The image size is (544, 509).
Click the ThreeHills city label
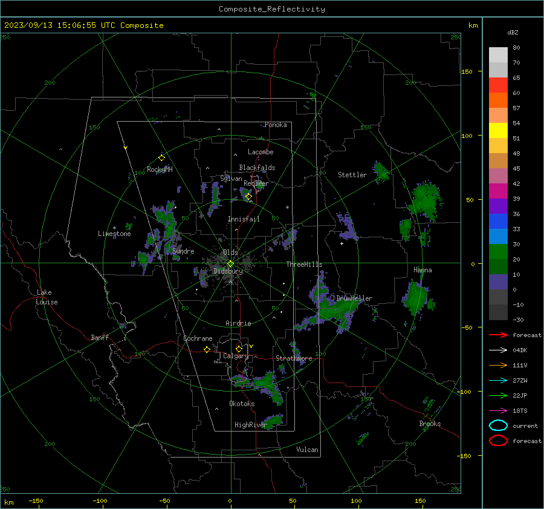coord(304,264)
